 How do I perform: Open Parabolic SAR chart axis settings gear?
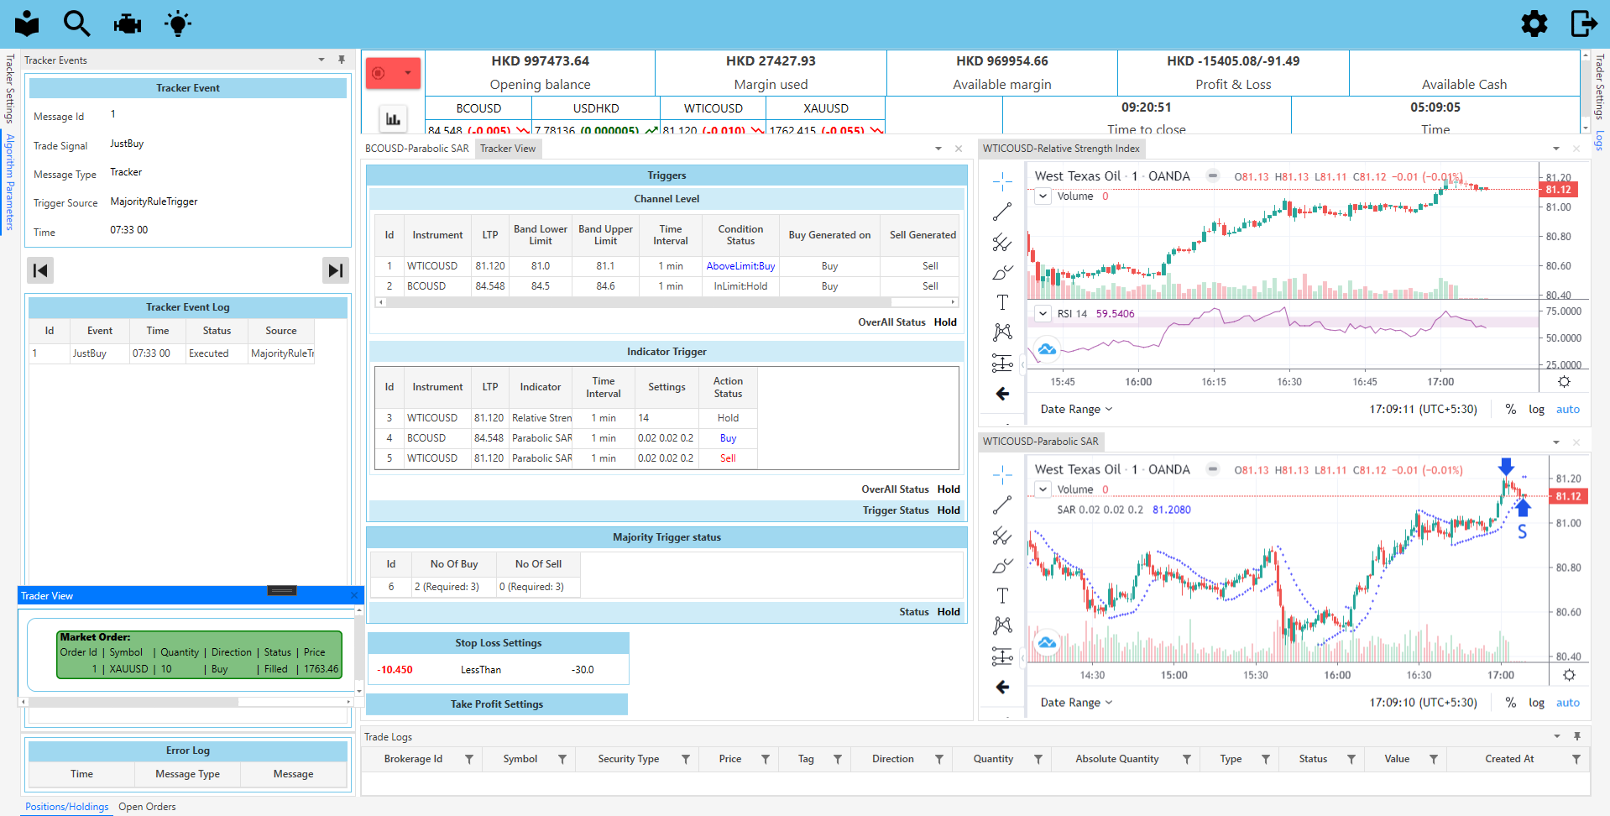click(x=1569, y=675)
